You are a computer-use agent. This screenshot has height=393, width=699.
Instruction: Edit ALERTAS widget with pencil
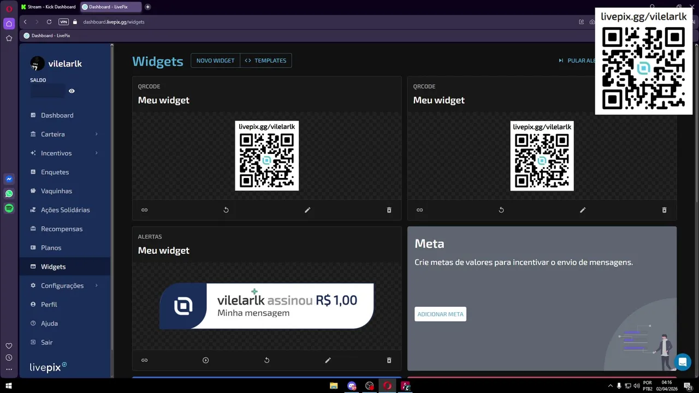click(328, 360)
